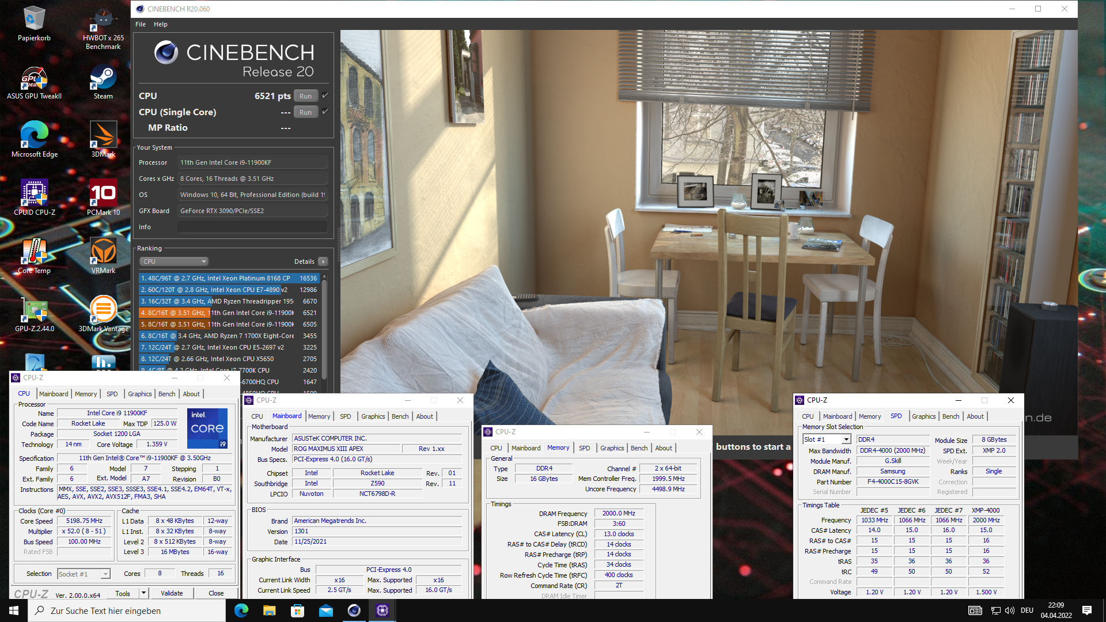Click the taskbar search box
The height and width of the screenshot is (622, 1106).
tap(127, 610)
